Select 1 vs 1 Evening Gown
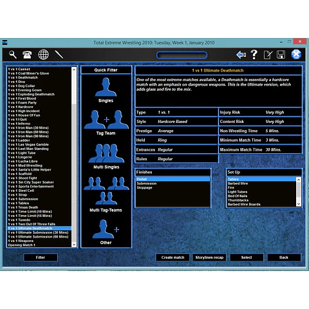This screenshot has height=309, width=309. [x=39, y=90]
